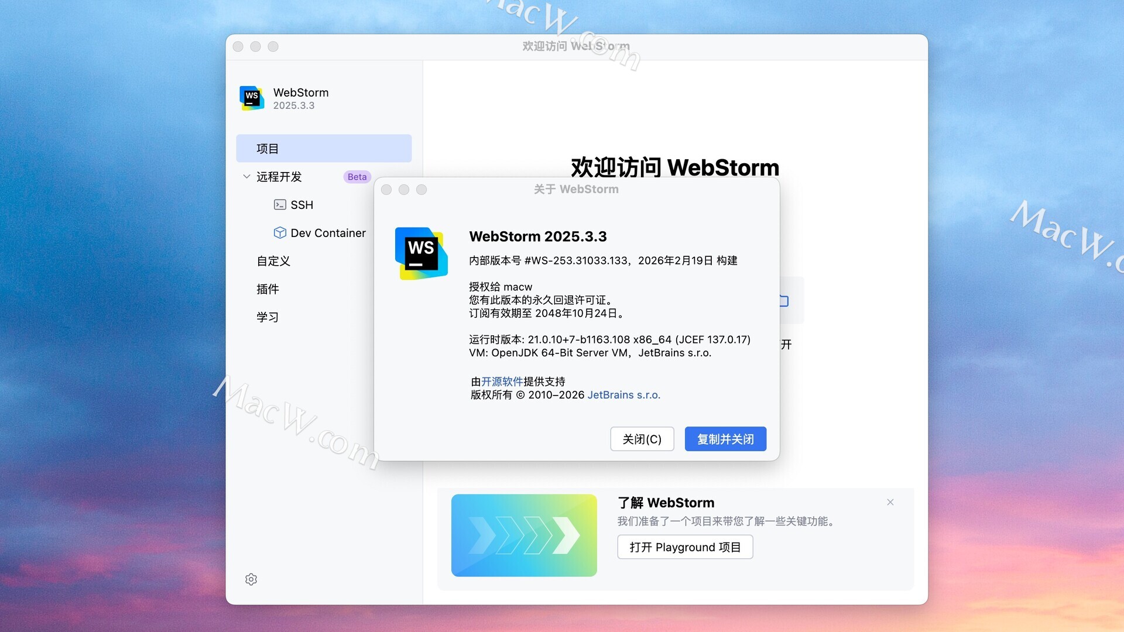
Task: Dismiss the 了解 WebStorm banner with X
Action: point(890,502)
